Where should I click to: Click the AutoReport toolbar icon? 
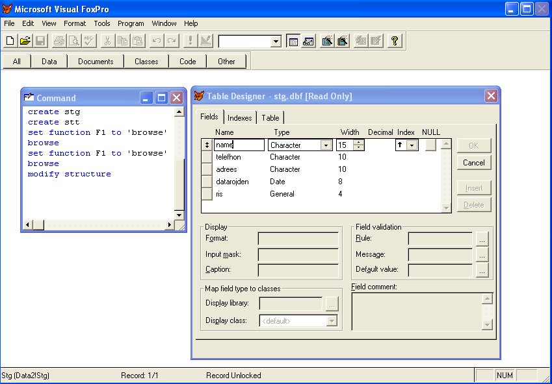coord(376,41)
